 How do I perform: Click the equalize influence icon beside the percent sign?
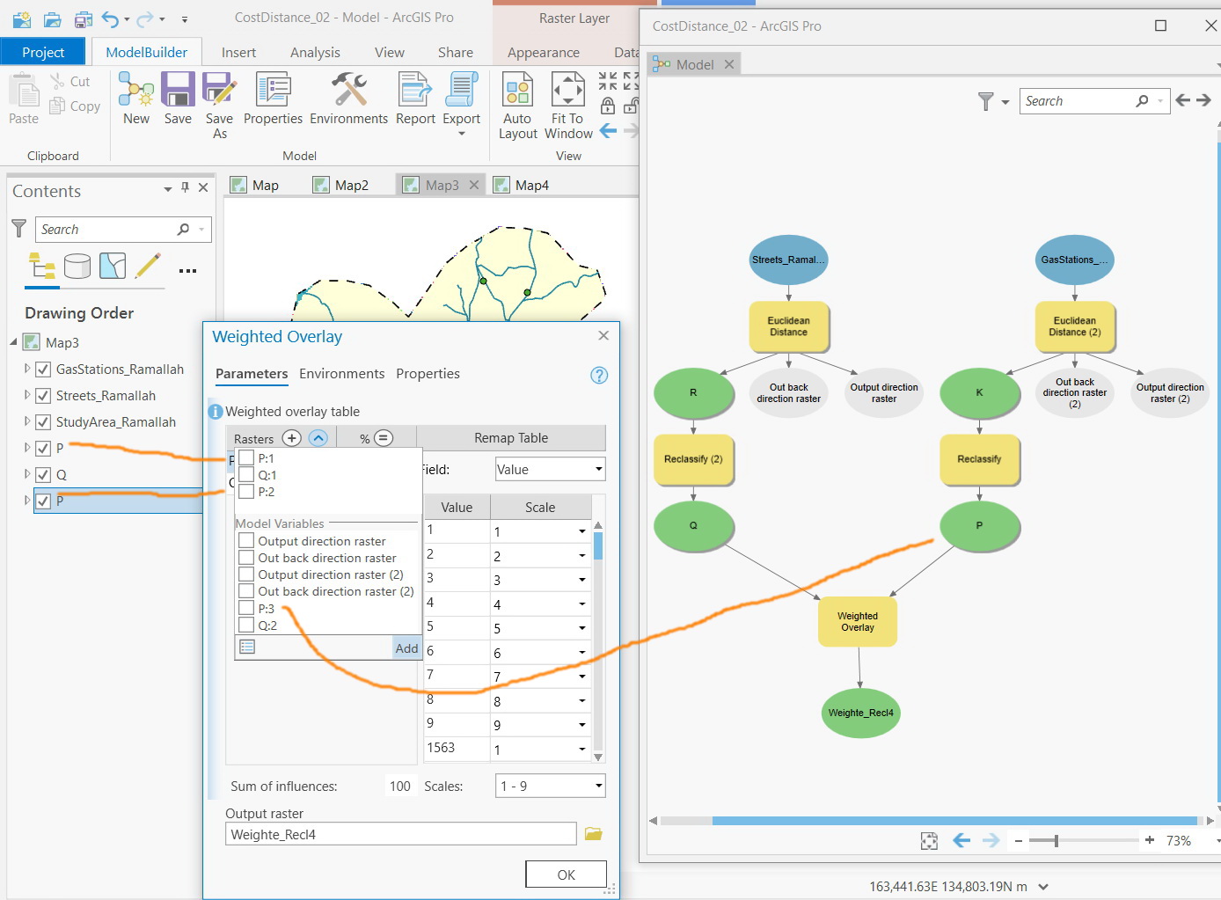tap(384, 438)
